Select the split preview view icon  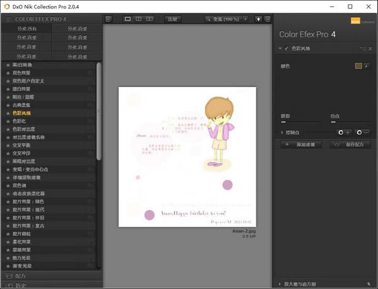coord(139,19)
